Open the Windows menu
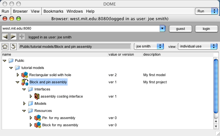This screenshot has height=136, width=220. pos(75,11)
